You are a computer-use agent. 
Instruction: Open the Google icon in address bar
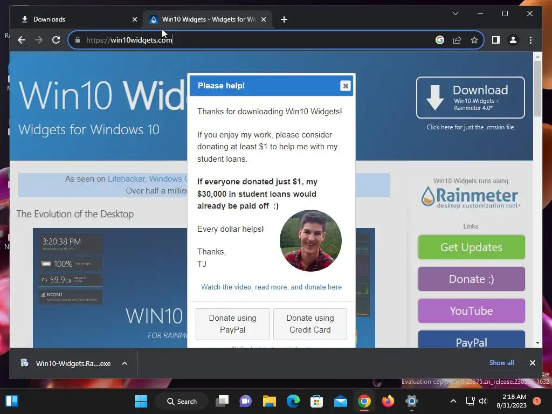[440, 40]
